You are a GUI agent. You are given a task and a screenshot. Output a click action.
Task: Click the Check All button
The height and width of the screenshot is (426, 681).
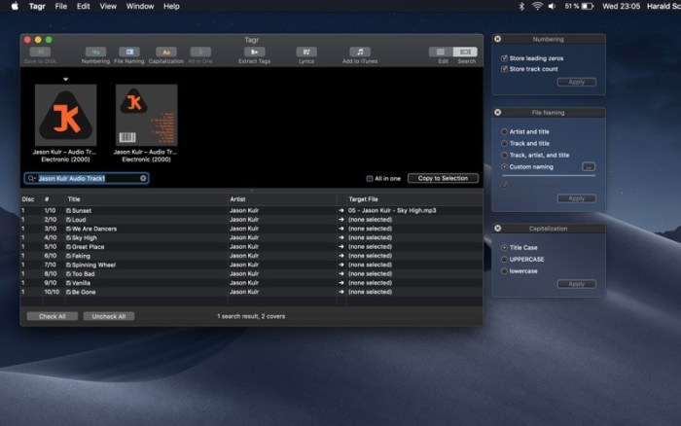coord(53,316)
